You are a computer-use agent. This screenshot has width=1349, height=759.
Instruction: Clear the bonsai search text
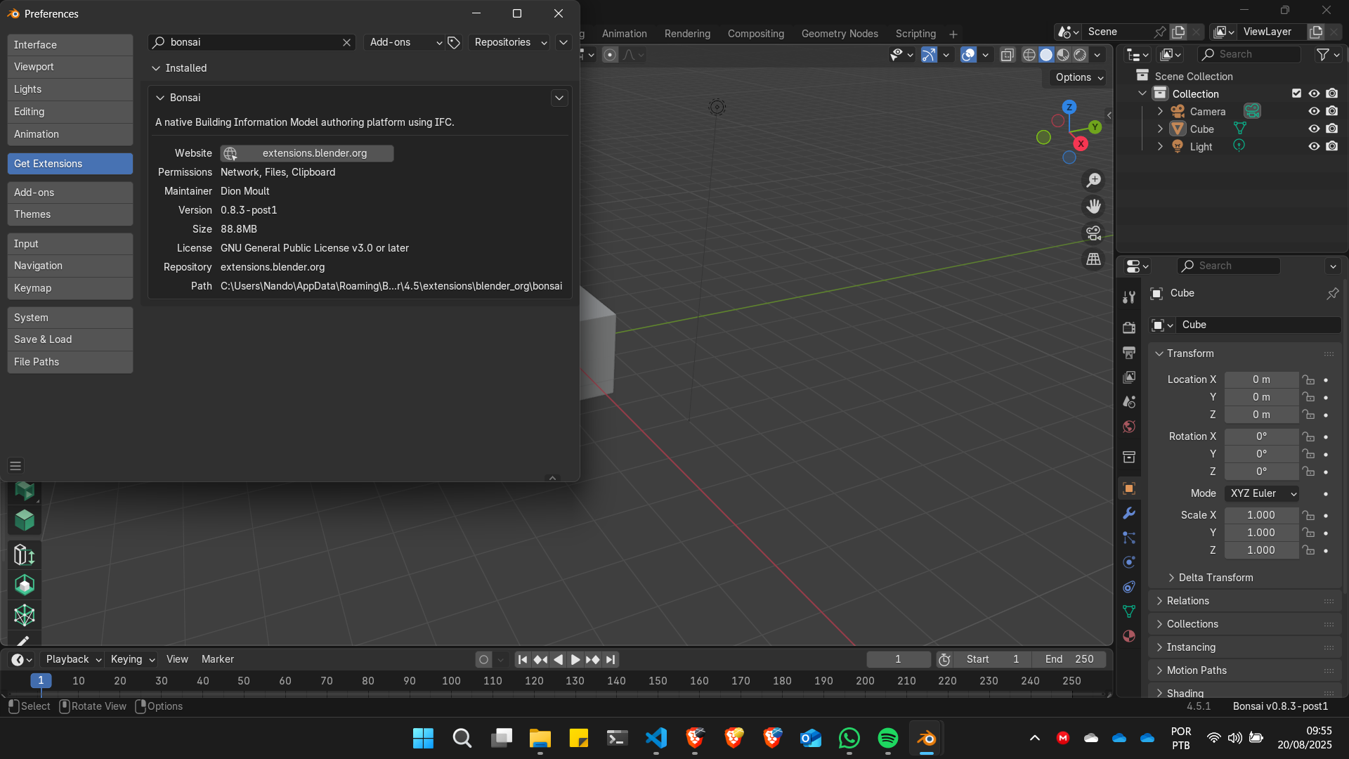(x=346, y=42)
